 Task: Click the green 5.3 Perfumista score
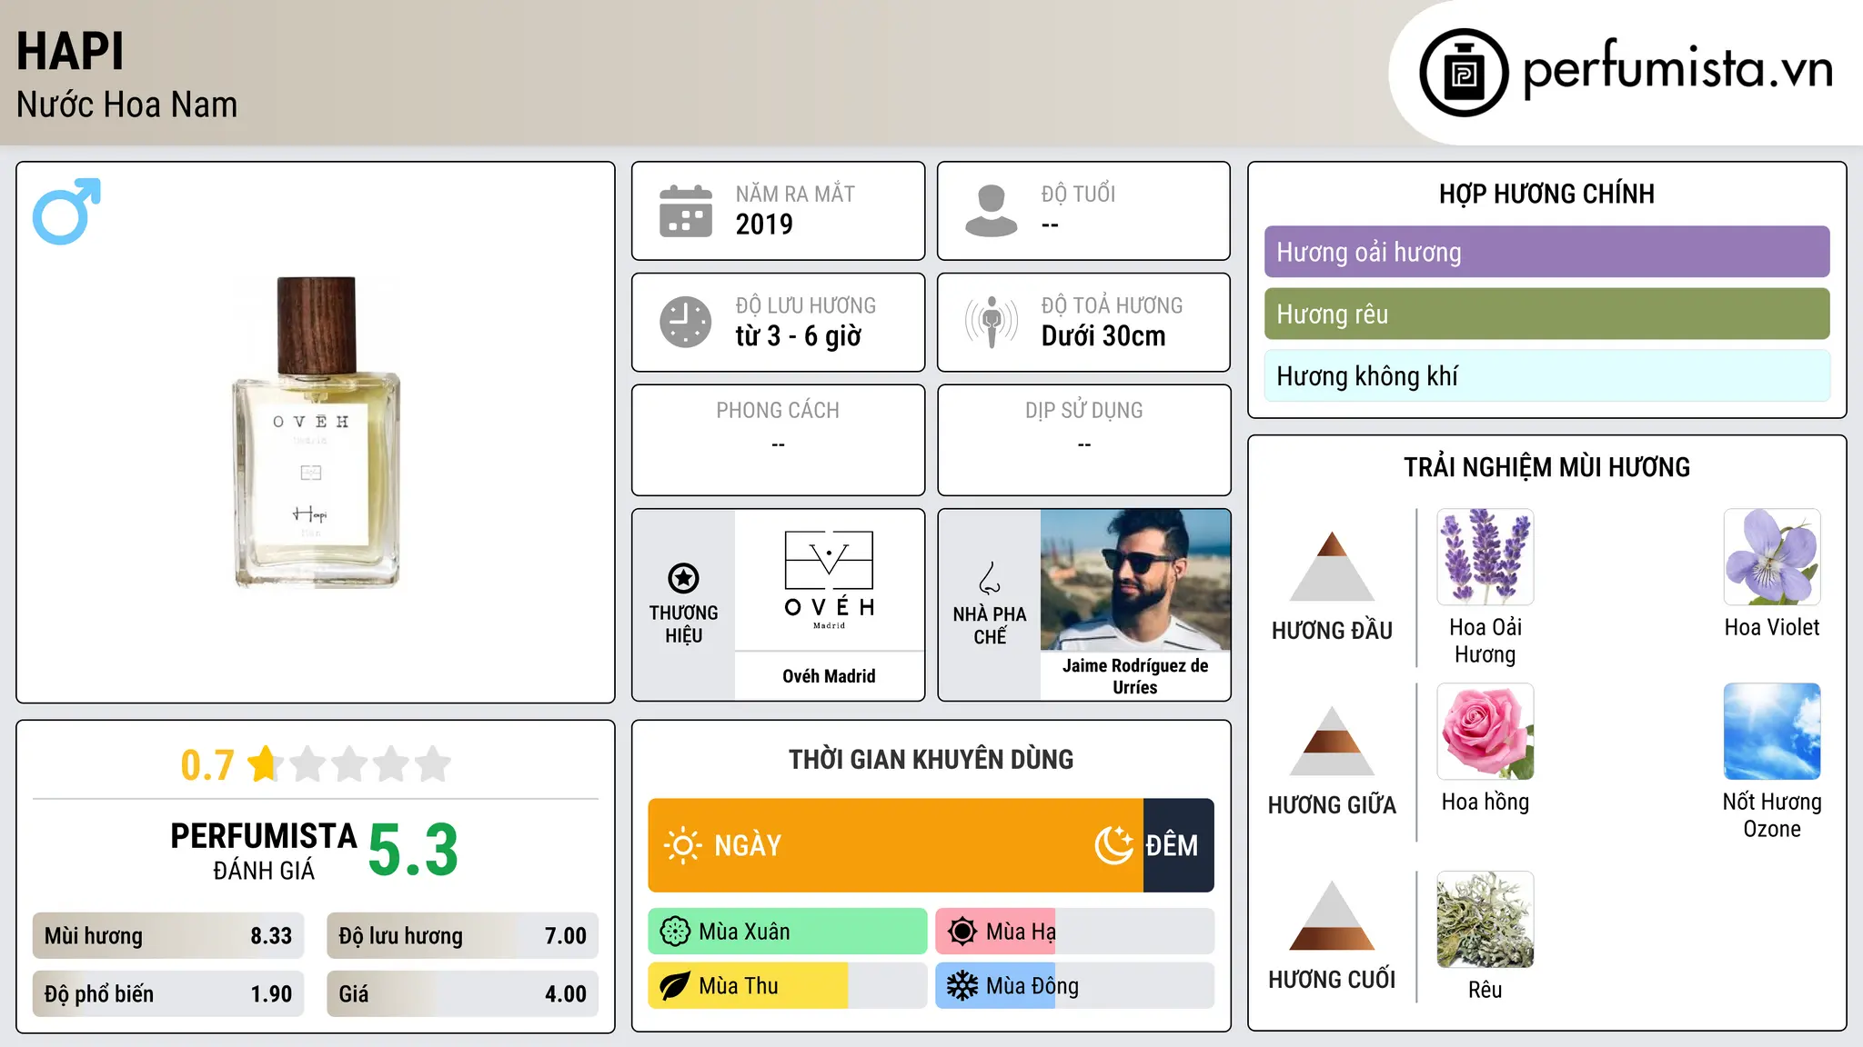coord(413,851)
